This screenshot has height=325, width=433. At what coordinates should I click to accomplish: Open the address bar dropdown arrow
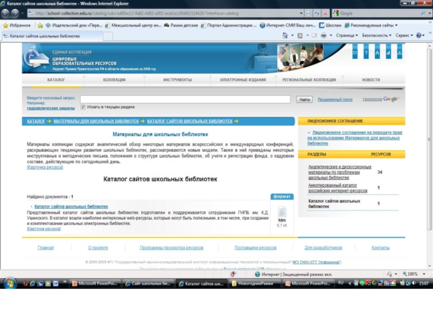coord(301,13)
